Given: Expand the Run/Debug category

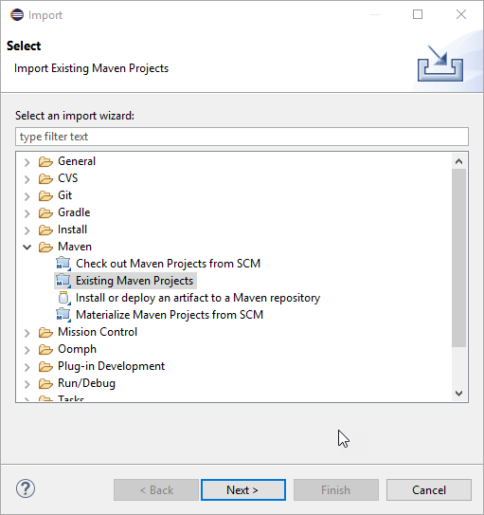Looking at the screenshot, I should point(27,383).
